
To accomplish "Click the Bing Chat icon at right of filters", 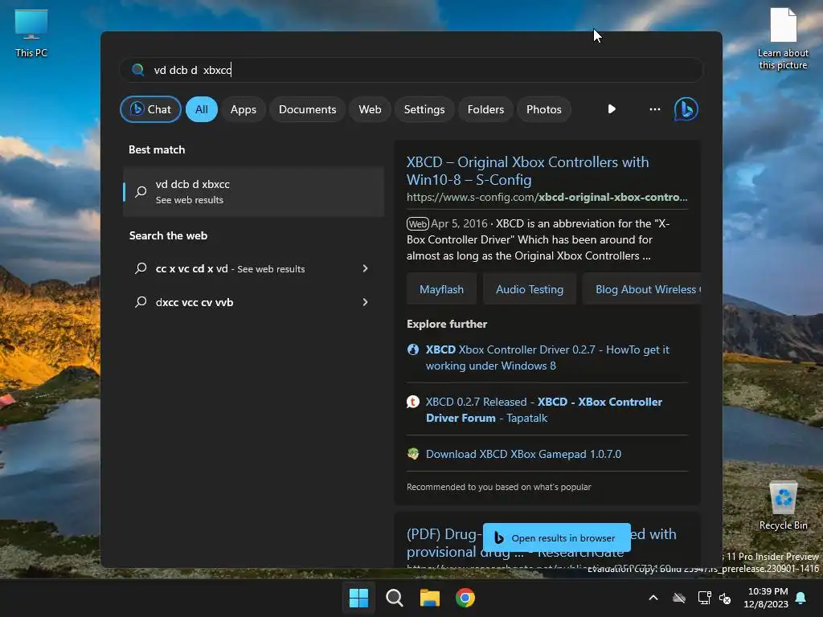I will click(x=686, y=109).
